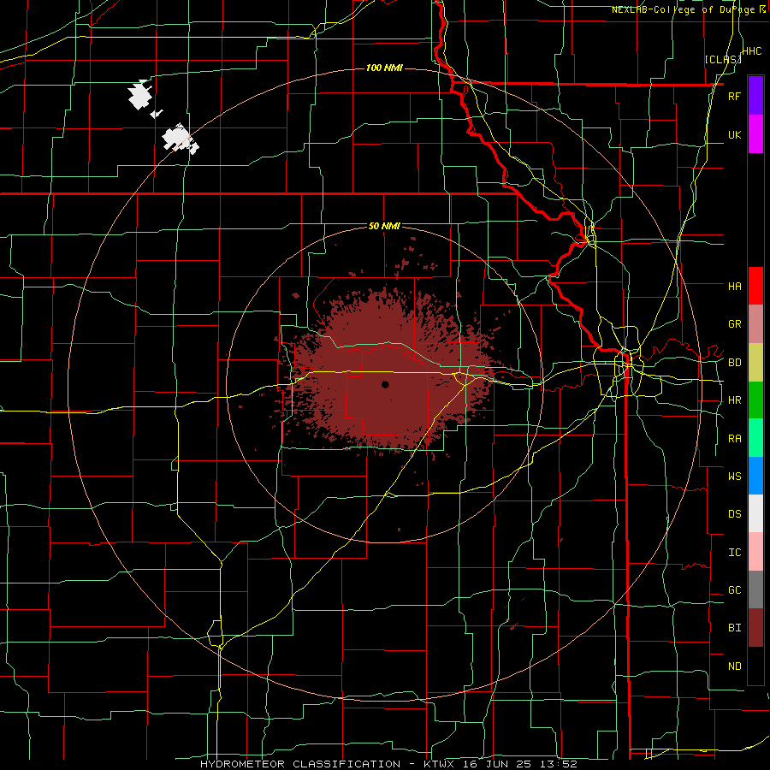
Task: Click the WS legend label
Action: click(734, 476)
